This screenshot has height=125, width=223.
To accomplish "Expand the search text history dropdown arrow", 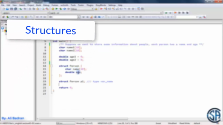I will 78,17.
